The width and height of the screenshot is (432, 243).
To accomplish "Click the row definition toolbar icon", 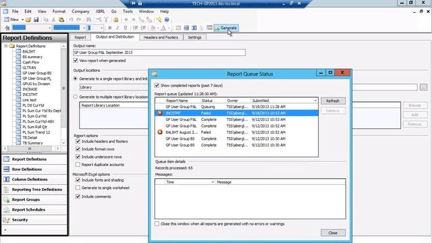I will click(x=186, y=28).
